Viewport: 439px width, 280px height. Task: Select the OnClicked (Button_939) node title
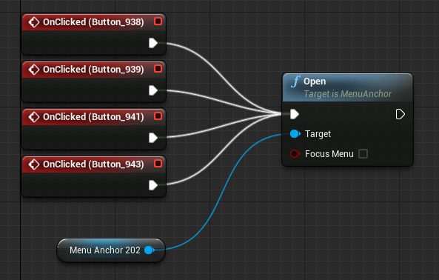click(x=93, y=70)
